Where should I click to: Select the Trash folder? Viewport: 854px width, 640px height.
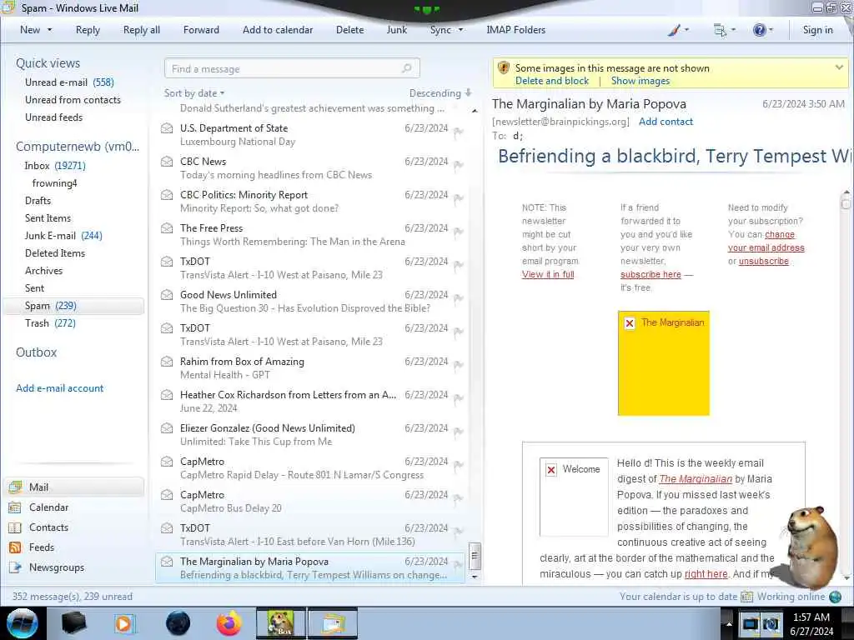50,323
